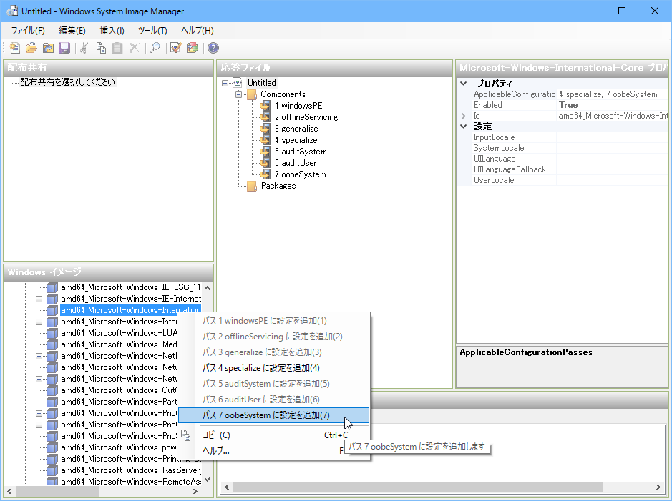Select the 3 generalize pass
Viewport: 672px width, 501px height.
[296, 129]
